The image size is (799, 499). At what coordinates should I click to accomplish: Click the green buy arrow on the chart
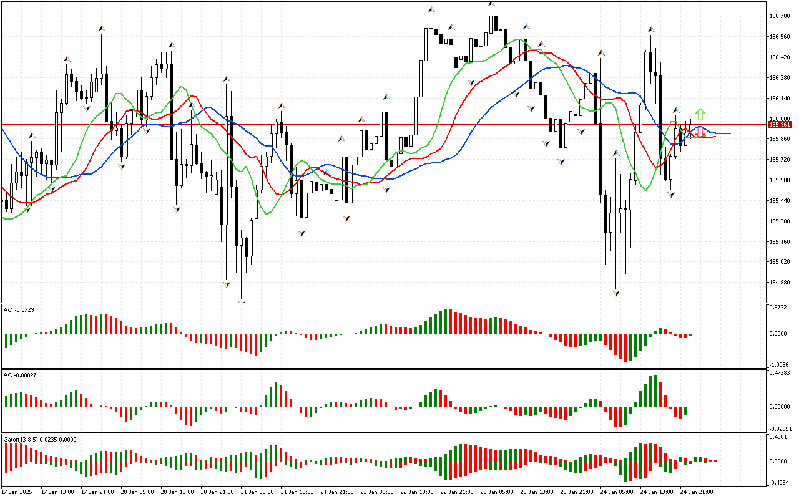(700, 114)
